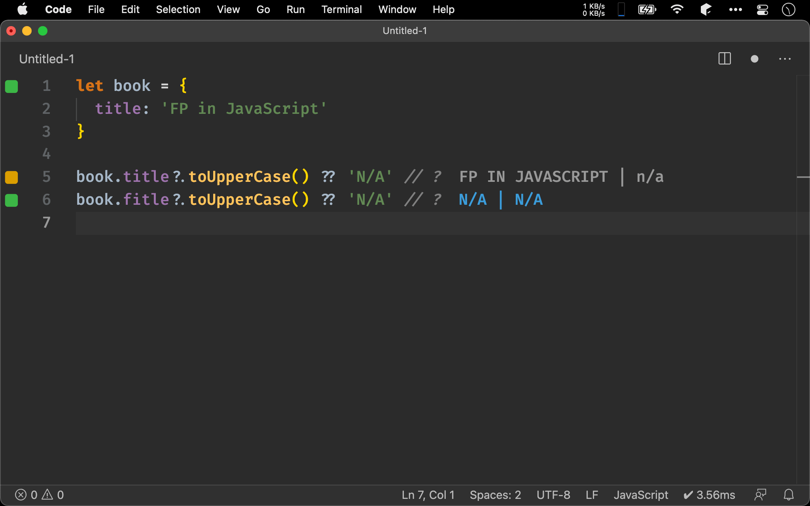The image size is (810, 506).
Task: Click Ln 7, Col 1 go-to-line button
Action: [x=428, y=495]
